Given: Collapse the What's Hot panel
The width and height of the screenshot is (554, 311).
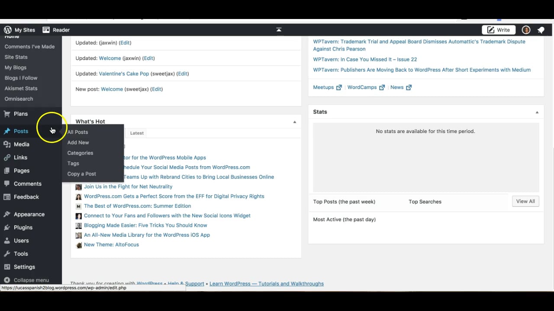Looking at the screenshot, I should pos(295,122).
